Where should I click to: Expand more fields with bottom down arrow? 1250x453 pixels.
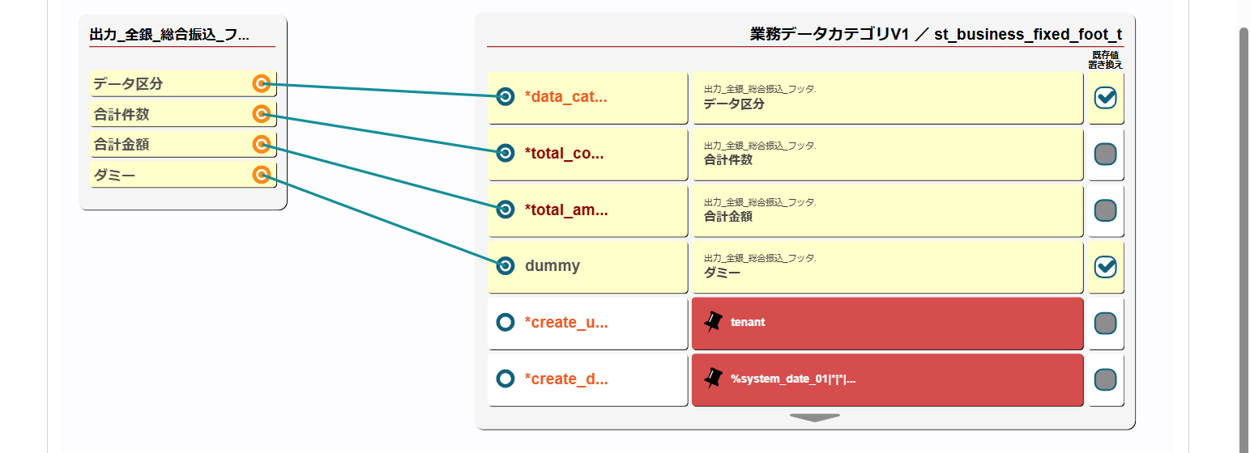click(814, 417)
